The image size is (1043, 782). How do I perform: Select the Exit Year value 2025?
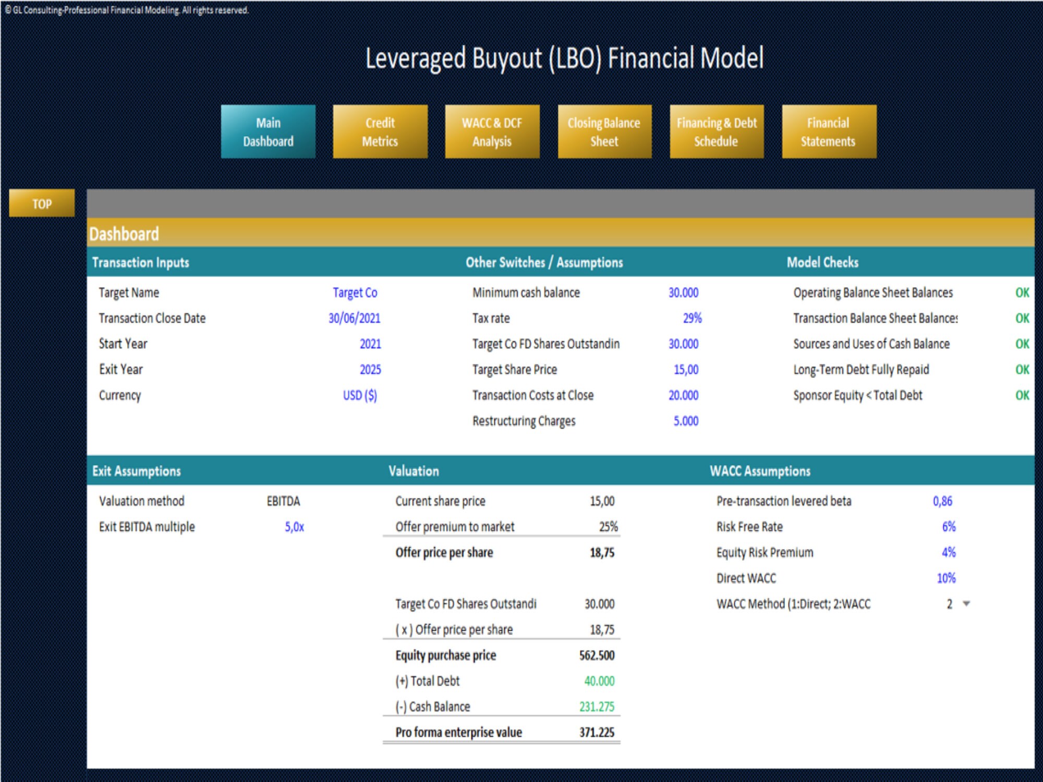pyautogui.click(x=371, y=369)
